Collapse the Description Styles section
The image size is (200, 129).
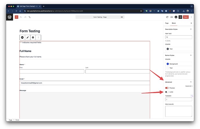pos(191,29)
